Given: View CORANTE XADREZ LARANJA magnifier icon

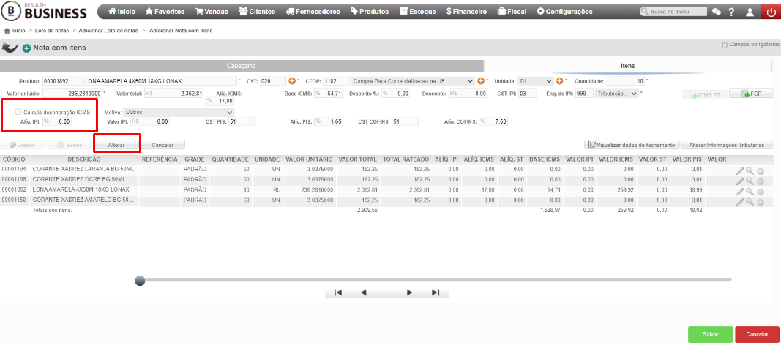Looking at the screenshot, I should pos(750,170).
